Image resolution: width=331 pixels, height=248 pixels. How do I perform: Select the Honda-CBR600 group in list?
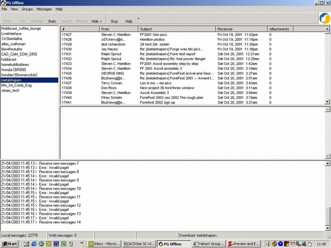coord(13,70)
